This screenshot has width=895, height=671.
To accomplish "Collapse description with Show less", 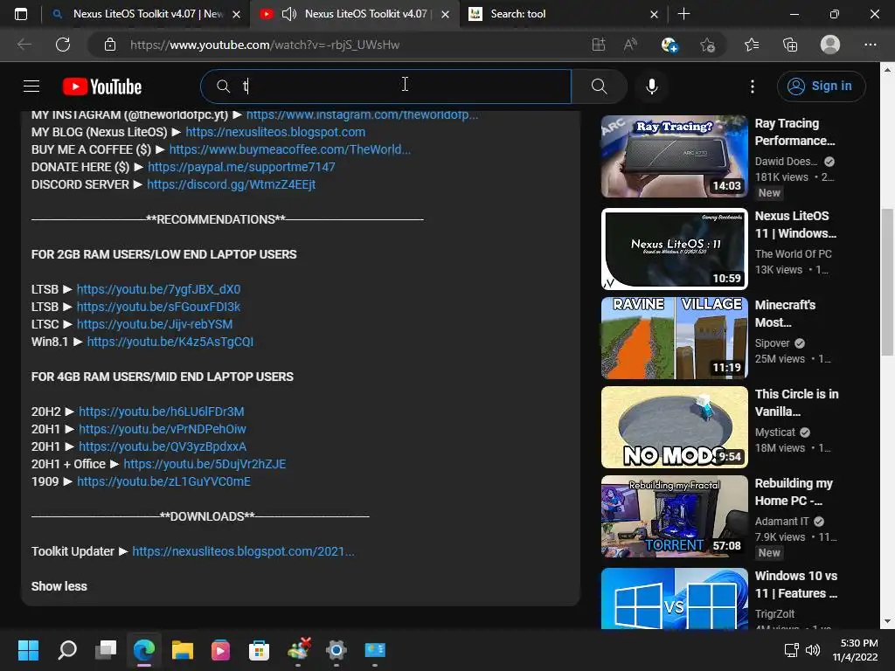I will tap(59, 586).
